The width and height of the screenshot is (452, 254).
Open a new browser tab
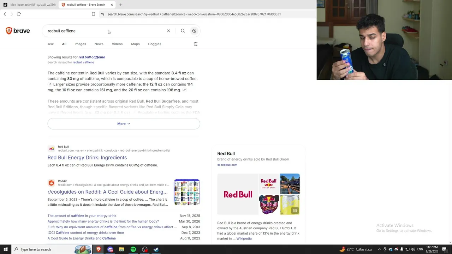120,5
